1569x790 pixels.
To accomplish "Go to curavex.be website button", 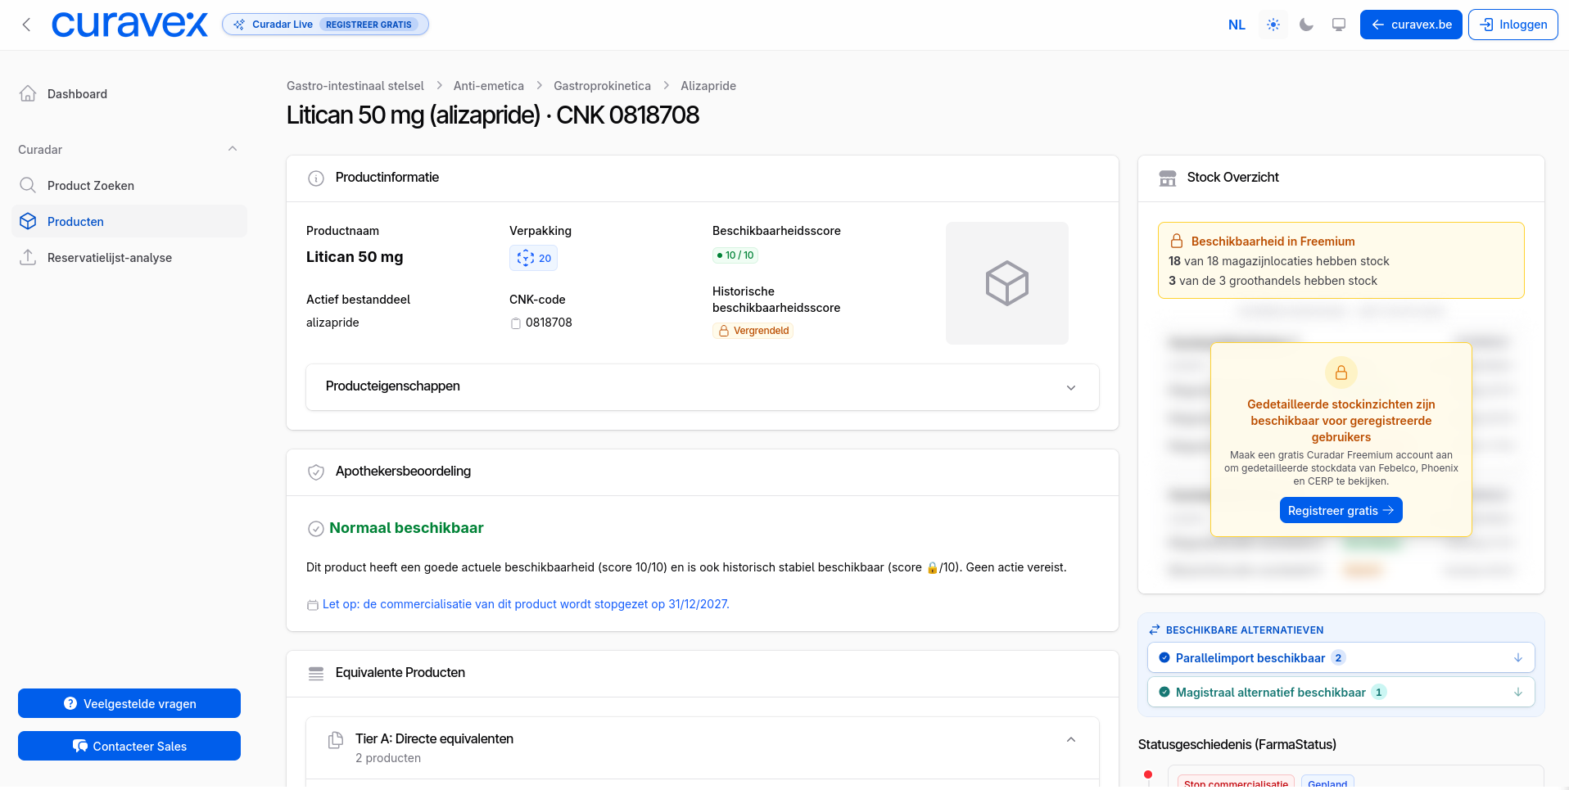I will 1411,25.
